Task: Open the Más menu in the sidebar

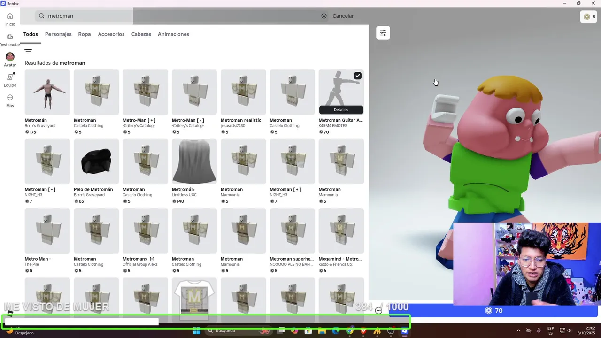Action: pyautogui.click(x=10, y=100)
